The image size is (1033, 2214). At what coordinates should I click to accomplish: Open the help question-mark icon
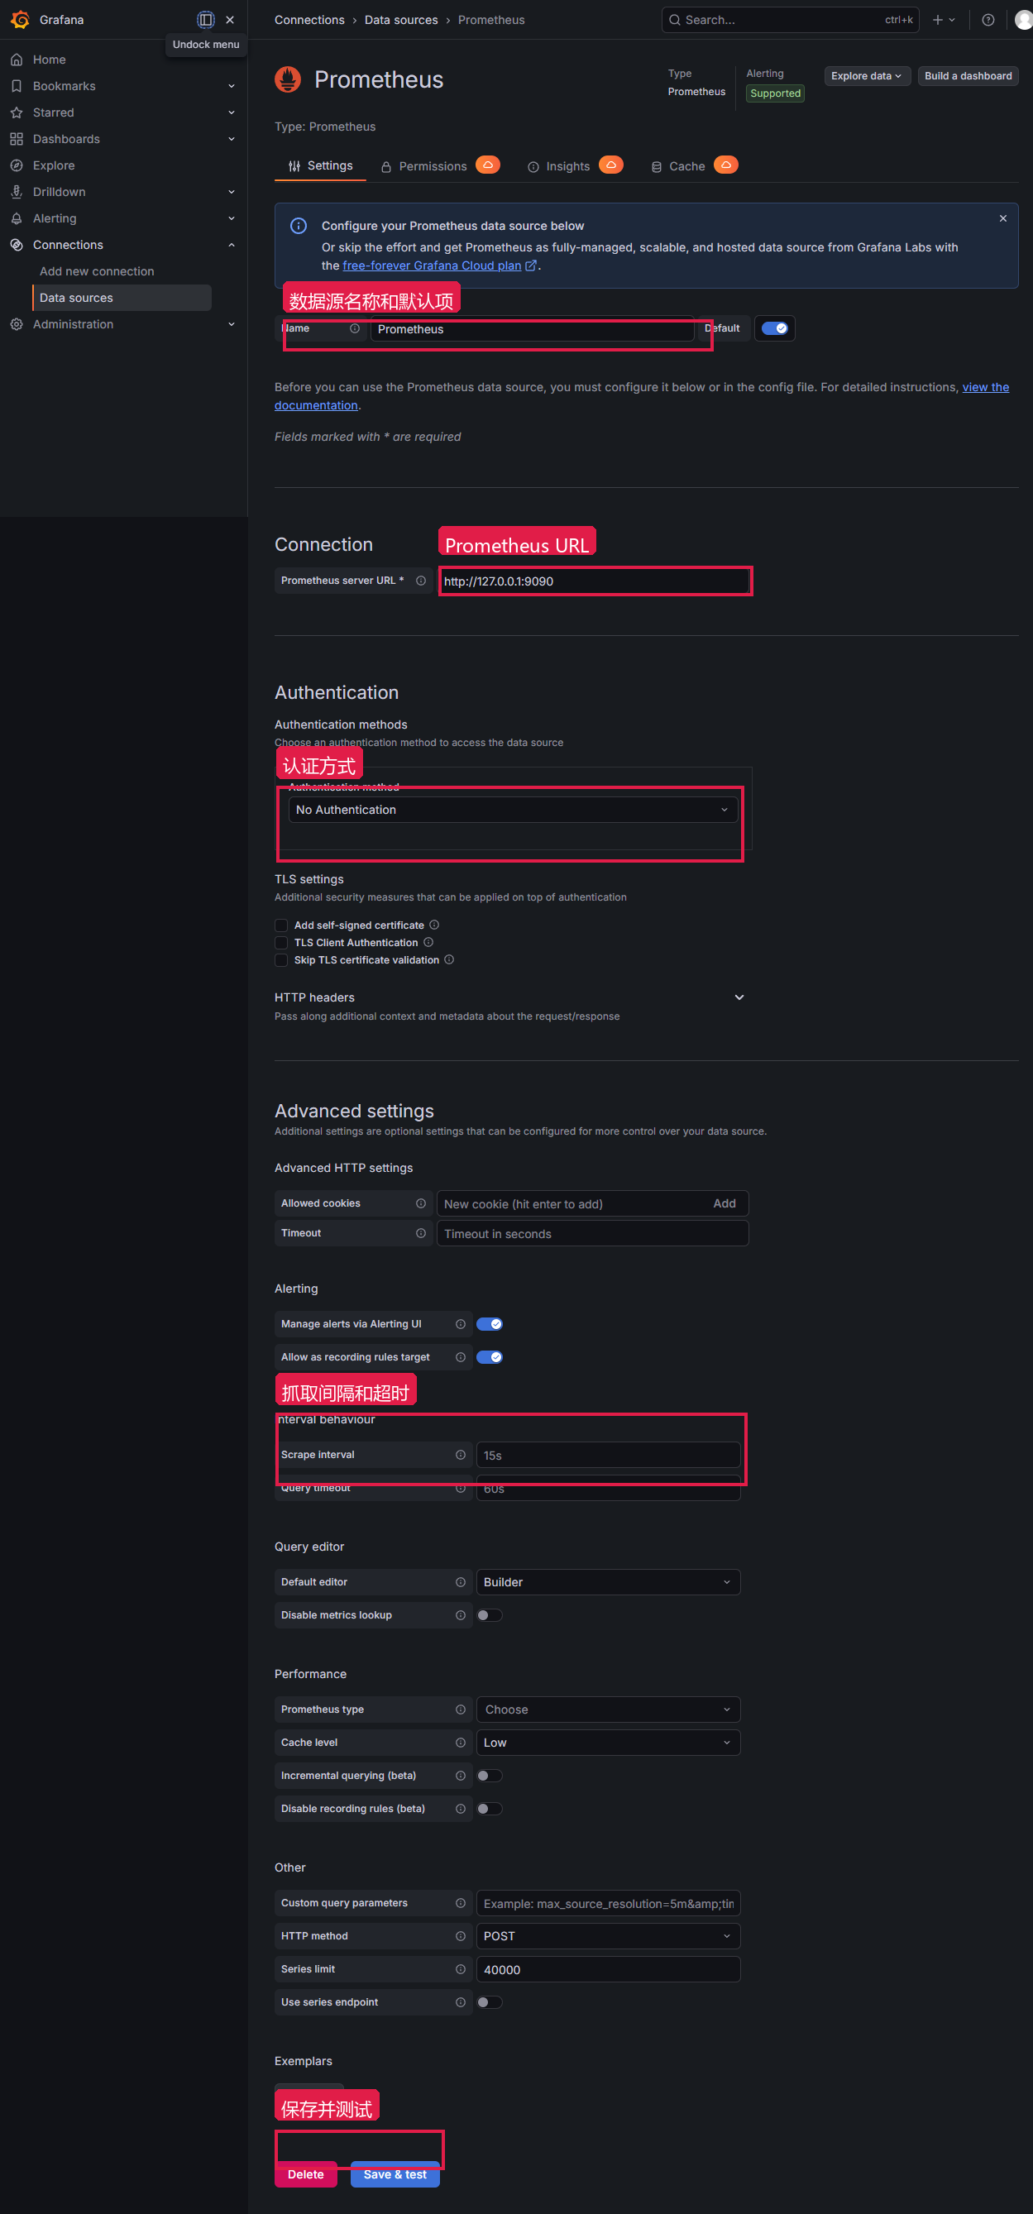pyautogui.click(x=988, y=20)
